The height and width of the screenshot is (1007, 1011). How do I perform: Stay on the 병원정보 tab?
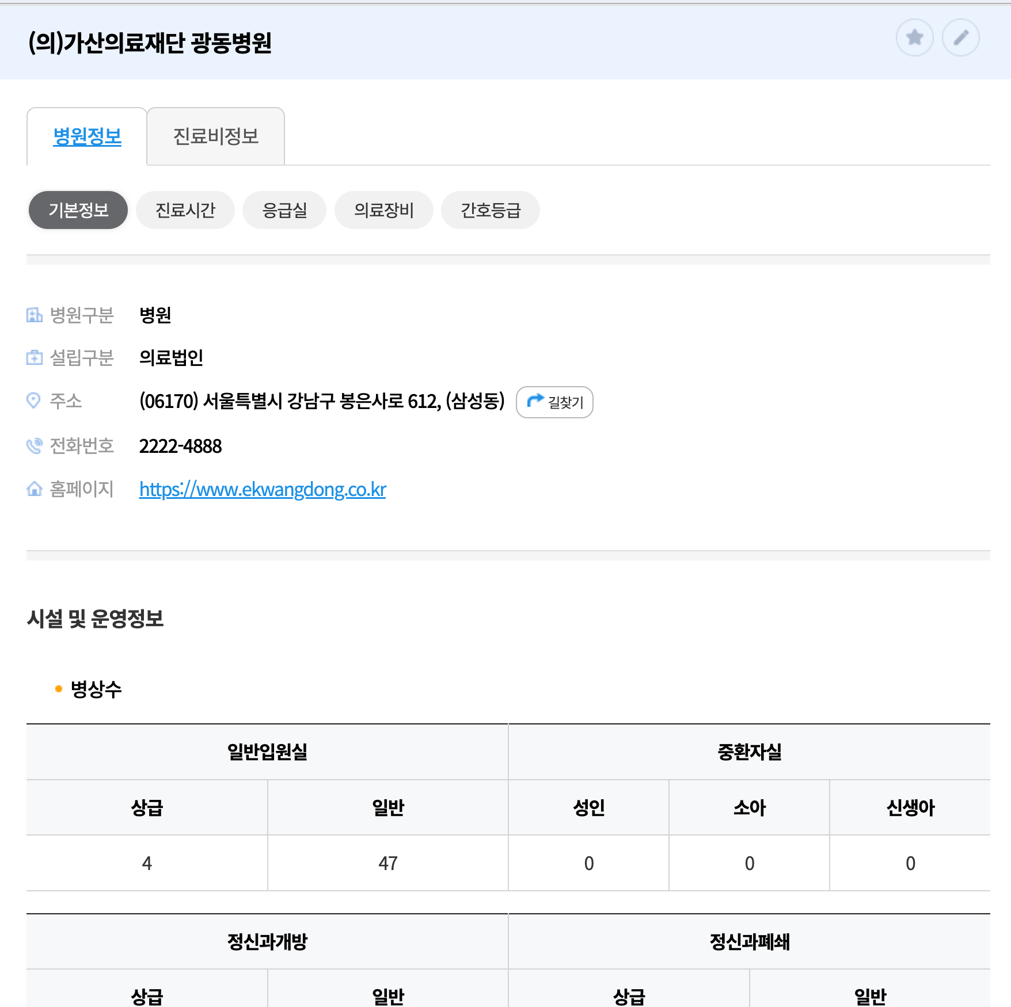coord(86,136)
